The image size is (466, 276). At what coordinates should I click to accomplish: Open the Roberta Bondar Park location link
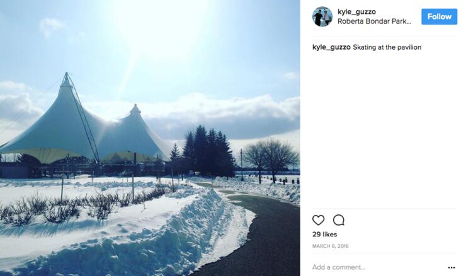[375, 21]
